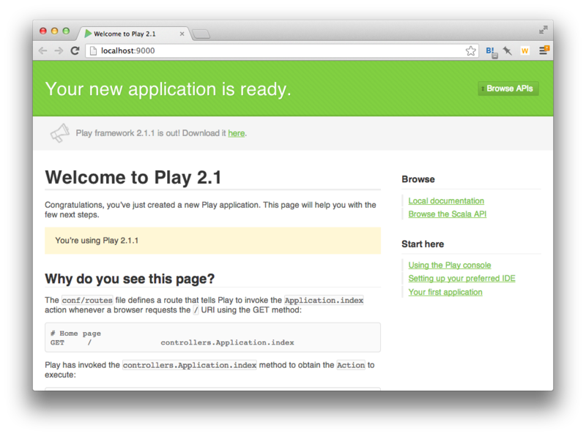The height and width of the screenshot is (436, 586).
Task: Follow the 'here' download link
Action: pyautogui.click(x=236, y=133)
